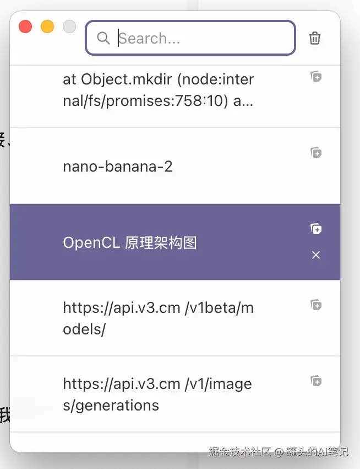The height and width of the screenshot is (469, 360).
Task: Select the Object.mkdir error text entry
Action: pos(158,90)
